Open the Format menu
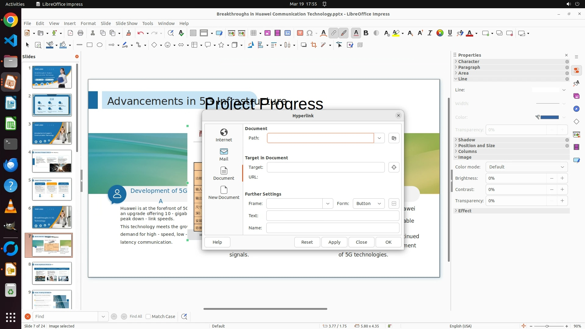585x329 pixels. [x=88, y=23]
